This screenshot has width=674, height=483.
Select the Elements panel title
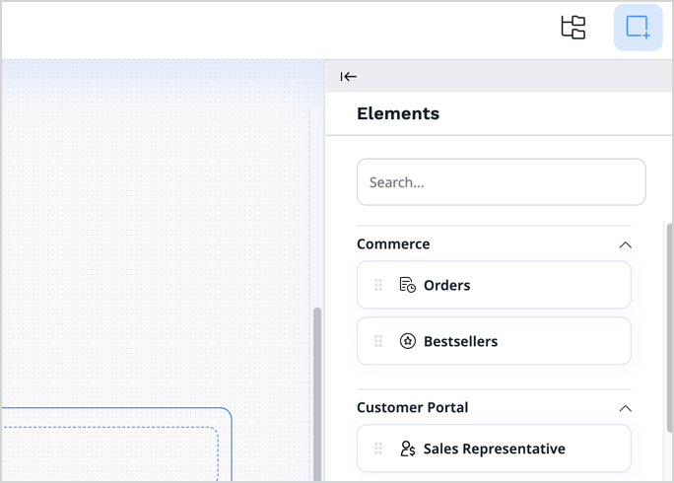(x=398, y=113)
